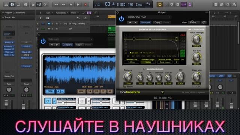Record-enable the BD track R button
Screen dimensions: 240x135
[x=57, y=29]
